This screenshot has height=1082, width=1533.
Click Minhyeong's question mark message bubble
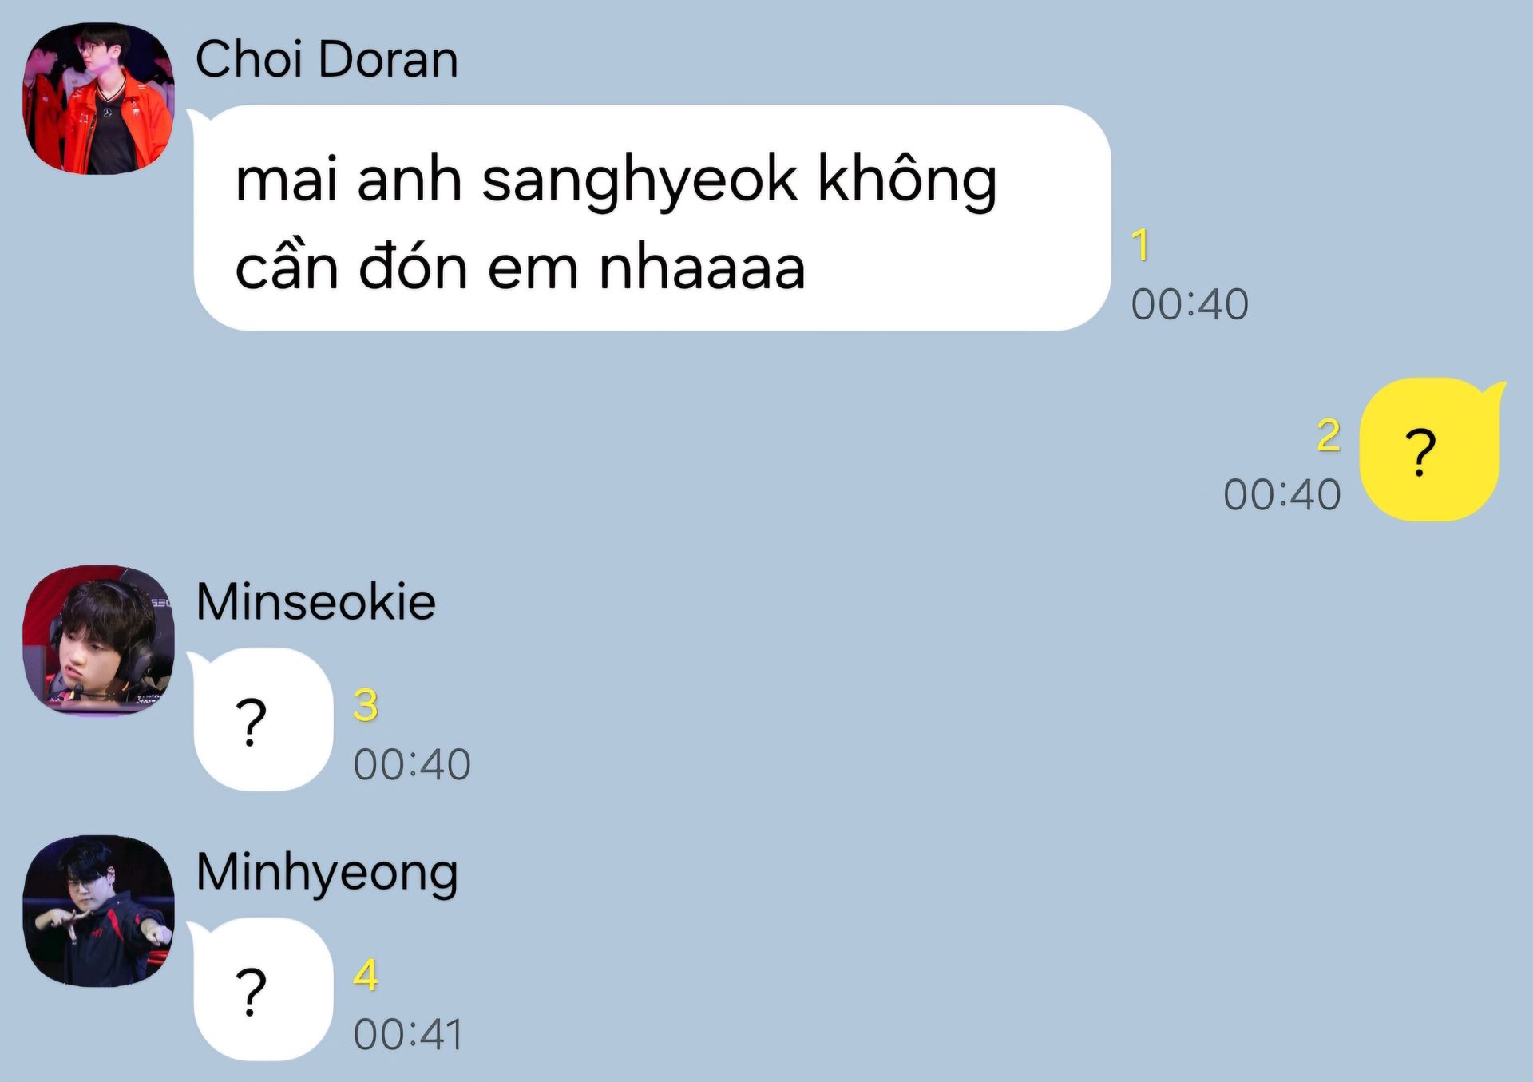pos(262,989)
